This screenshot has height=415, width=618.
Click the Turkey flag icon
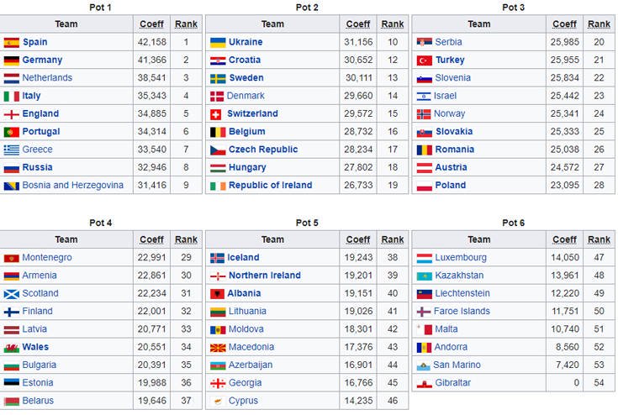pos(425,60)
